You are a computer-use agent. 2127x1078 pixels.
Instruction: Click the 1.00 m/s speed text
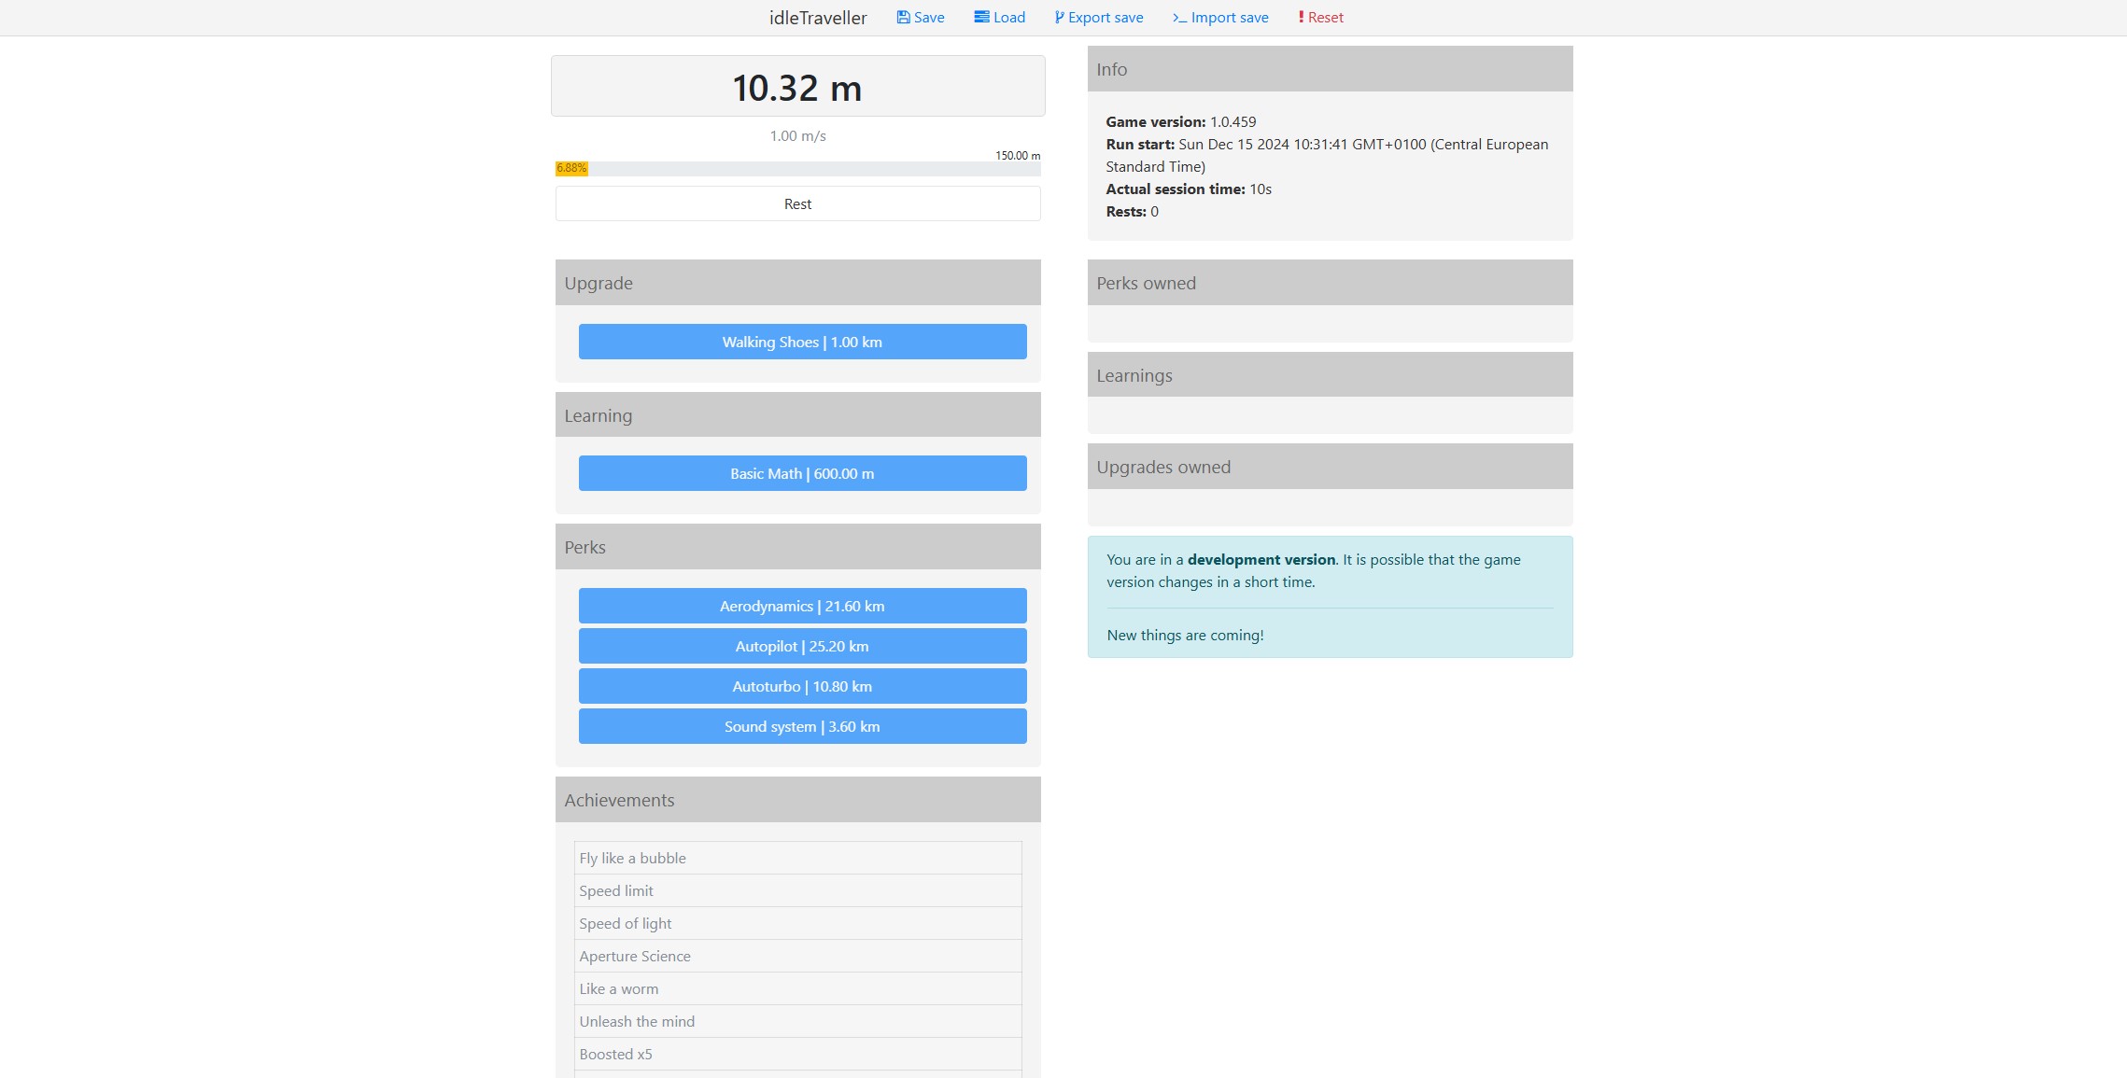click(x=798, y=135)
